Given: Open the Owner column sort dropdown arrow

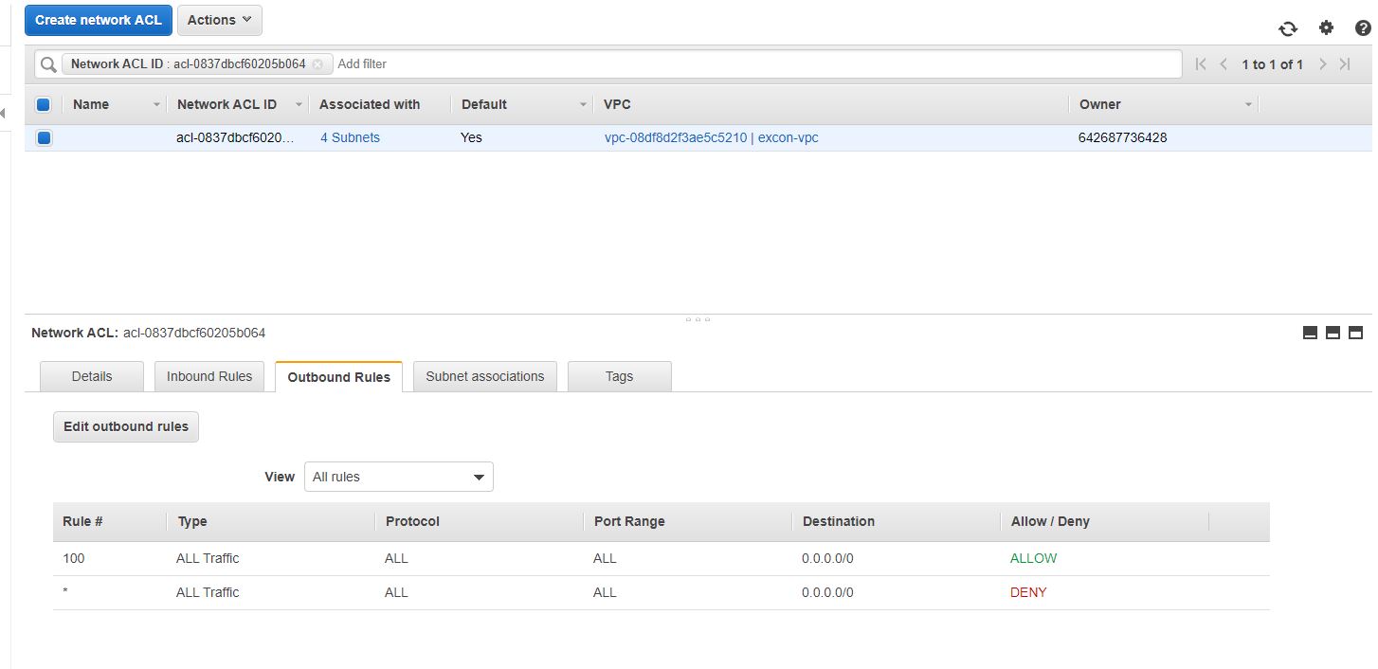Looking at the screenshot, I should tap(1248, 104).
